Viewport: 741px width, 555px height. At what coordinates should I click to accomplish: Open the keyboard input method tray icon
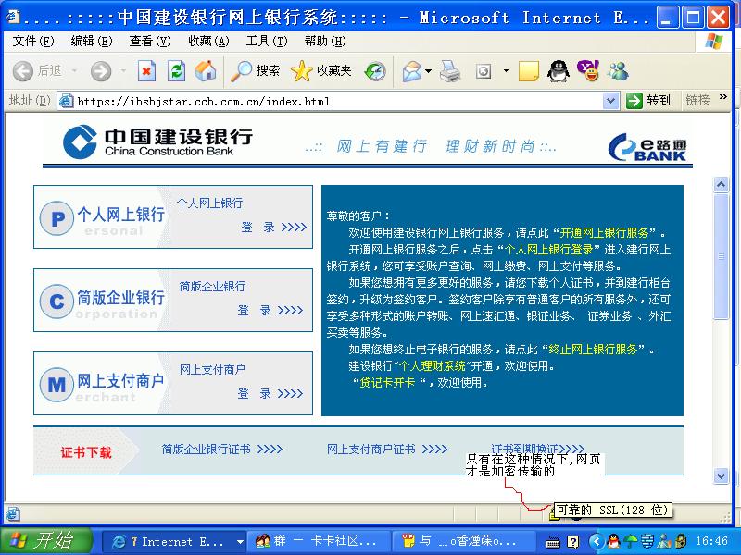pos(552,542)
